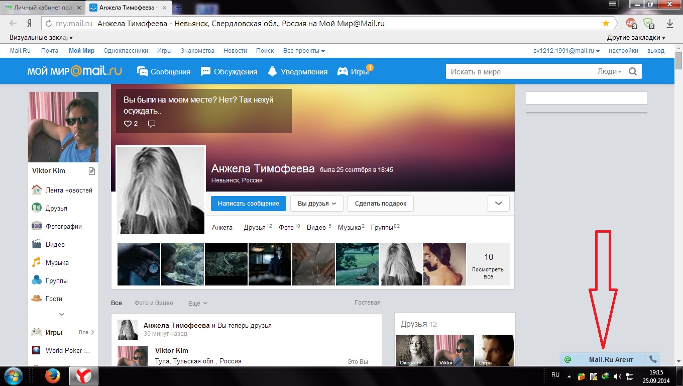The width and height of the screenshot is (683, 386).
Task: Click the profile document icon beside Viktor Kim
Action: click(91, 171)
